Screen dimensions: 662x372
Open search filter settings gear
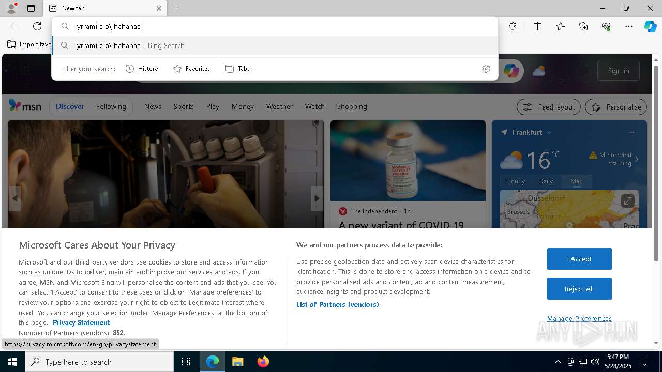(486, 69)
